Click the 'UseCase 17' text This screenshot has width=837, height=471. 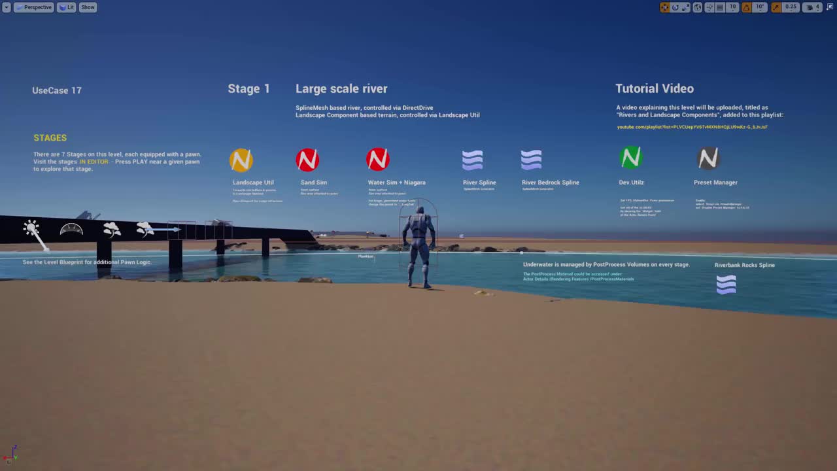pos(57,90)
